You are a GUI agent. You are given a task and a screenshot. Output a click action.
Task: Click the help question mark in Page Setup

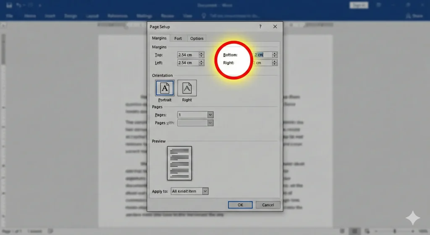tap(260, 26)
